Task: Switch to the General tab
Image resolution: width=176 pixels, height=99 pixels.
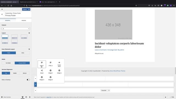Action: click(8, 20)
